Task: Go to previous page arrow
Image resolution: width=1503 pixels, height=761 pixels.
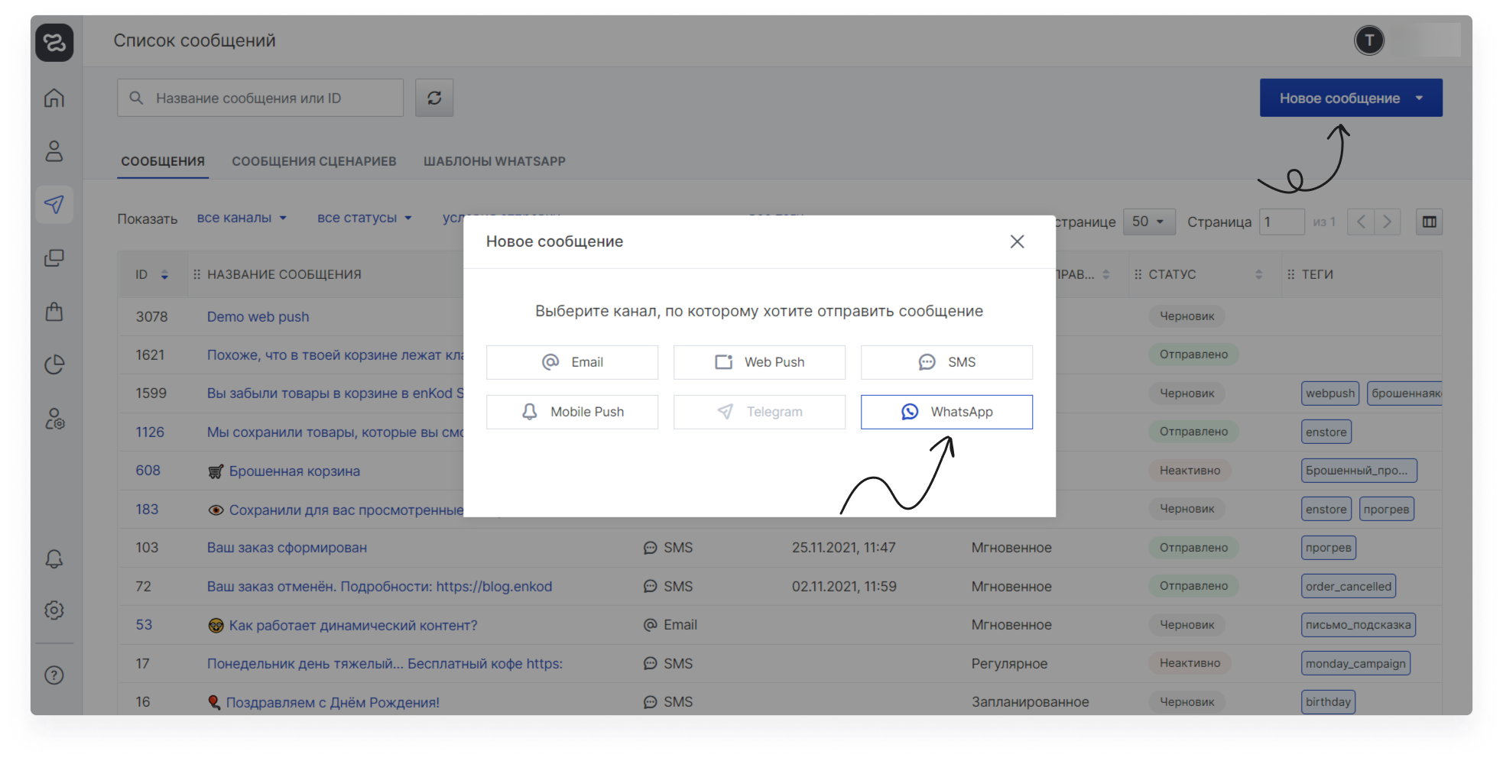Action: (x=1361, y=222)
